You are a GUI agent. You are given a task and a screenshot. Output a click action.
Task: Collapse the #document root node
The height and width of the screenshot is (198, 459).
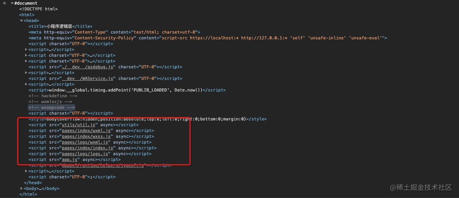tap(12, 3)
